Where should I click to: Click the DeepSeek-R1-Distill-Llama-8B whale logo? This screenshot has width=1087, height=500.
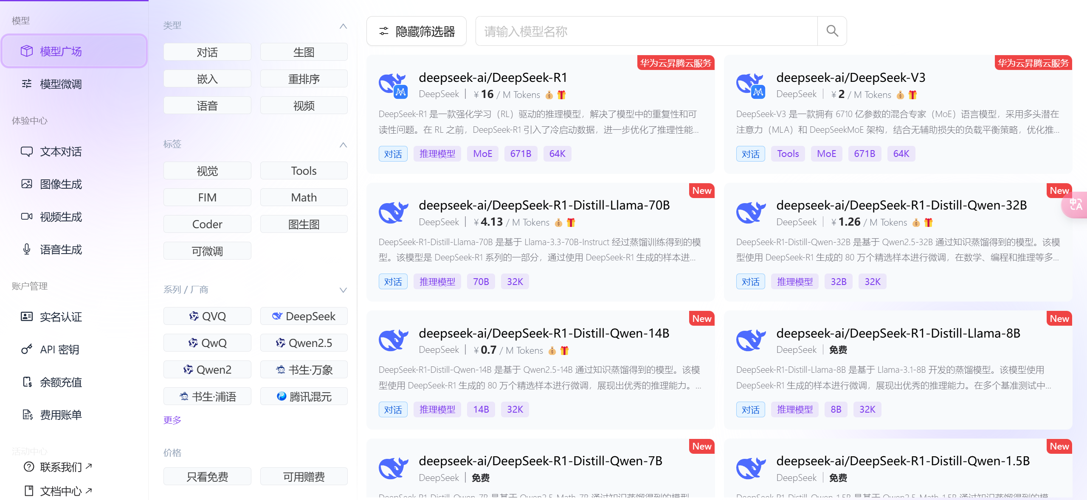pos(751,340)
